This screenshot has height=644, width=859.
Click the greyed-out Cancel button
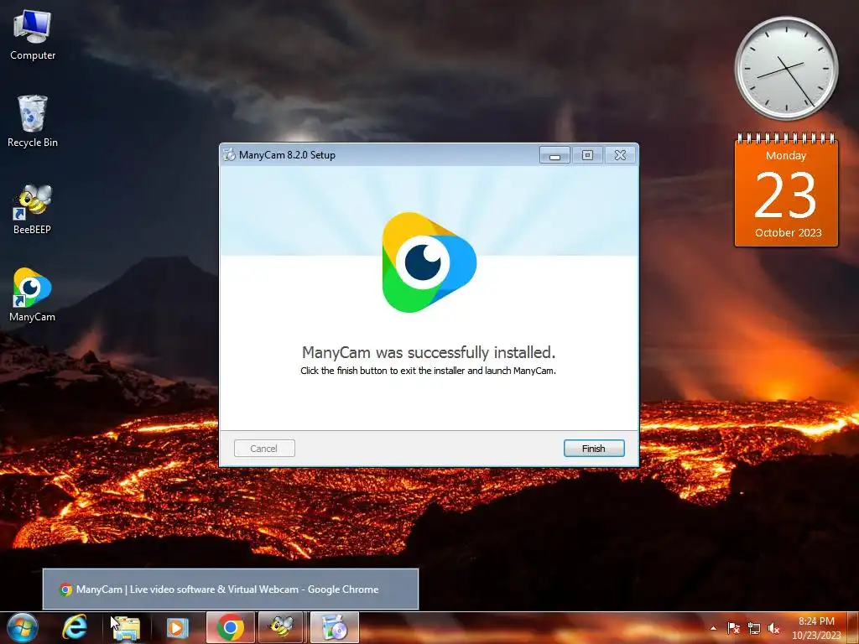click(x=264, y=448)
